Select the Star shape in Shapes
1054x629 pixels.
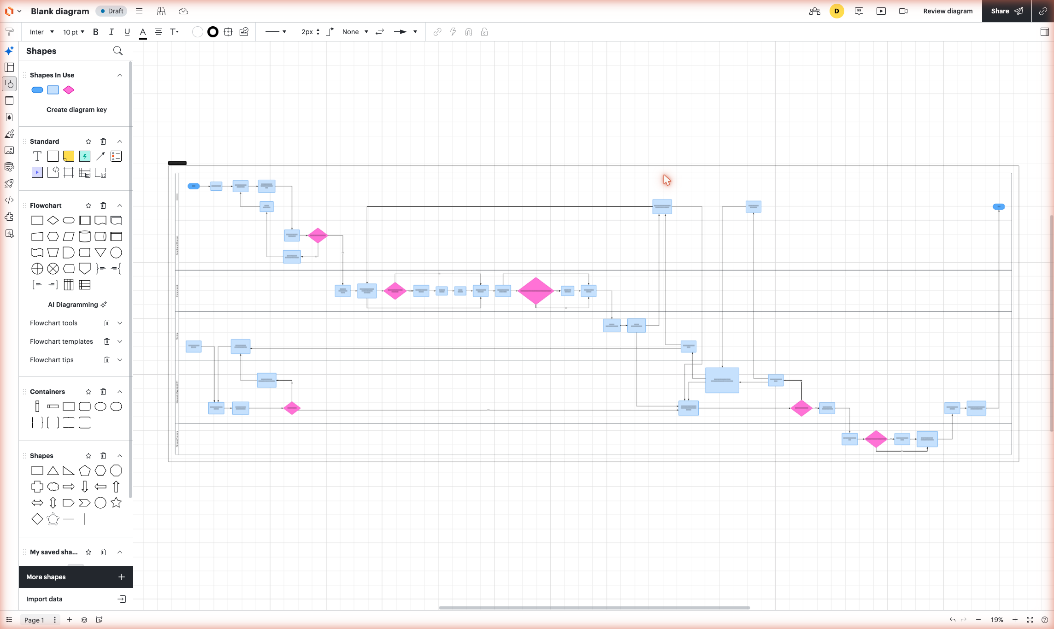point(116,503)
